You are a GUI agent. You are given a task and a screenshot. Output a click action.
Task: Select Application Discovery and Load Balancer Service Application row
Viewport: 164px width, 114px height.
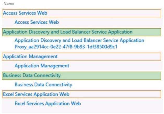click(x=81, y=32)
